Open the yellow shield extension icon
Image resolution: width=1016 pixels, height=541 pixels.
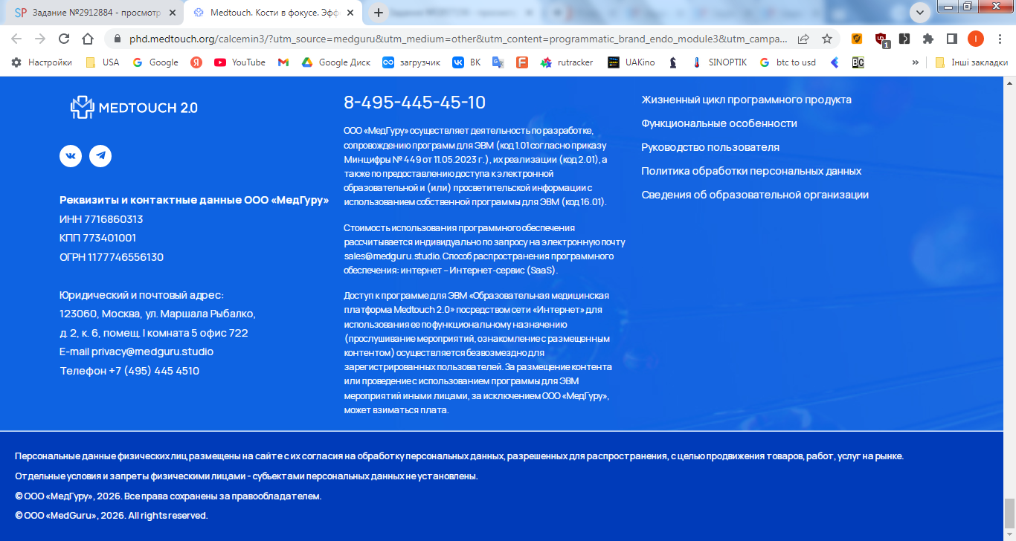coord(857,39)
